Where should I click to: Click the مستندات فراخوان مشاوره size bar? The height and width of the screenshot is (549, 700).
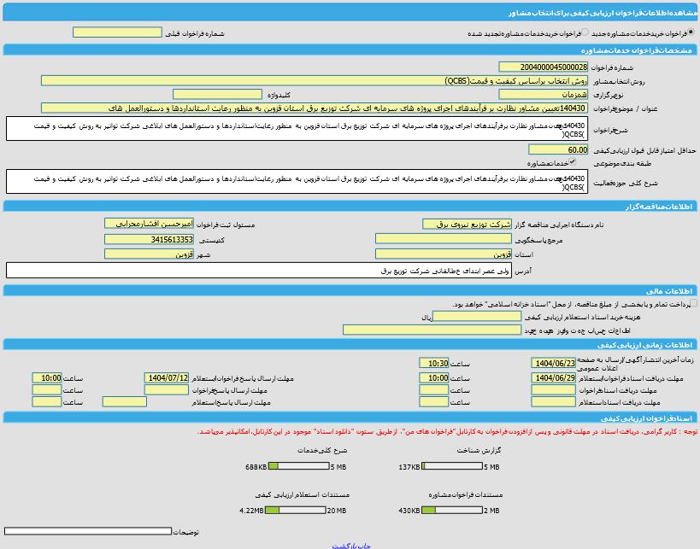pos(452,511)
